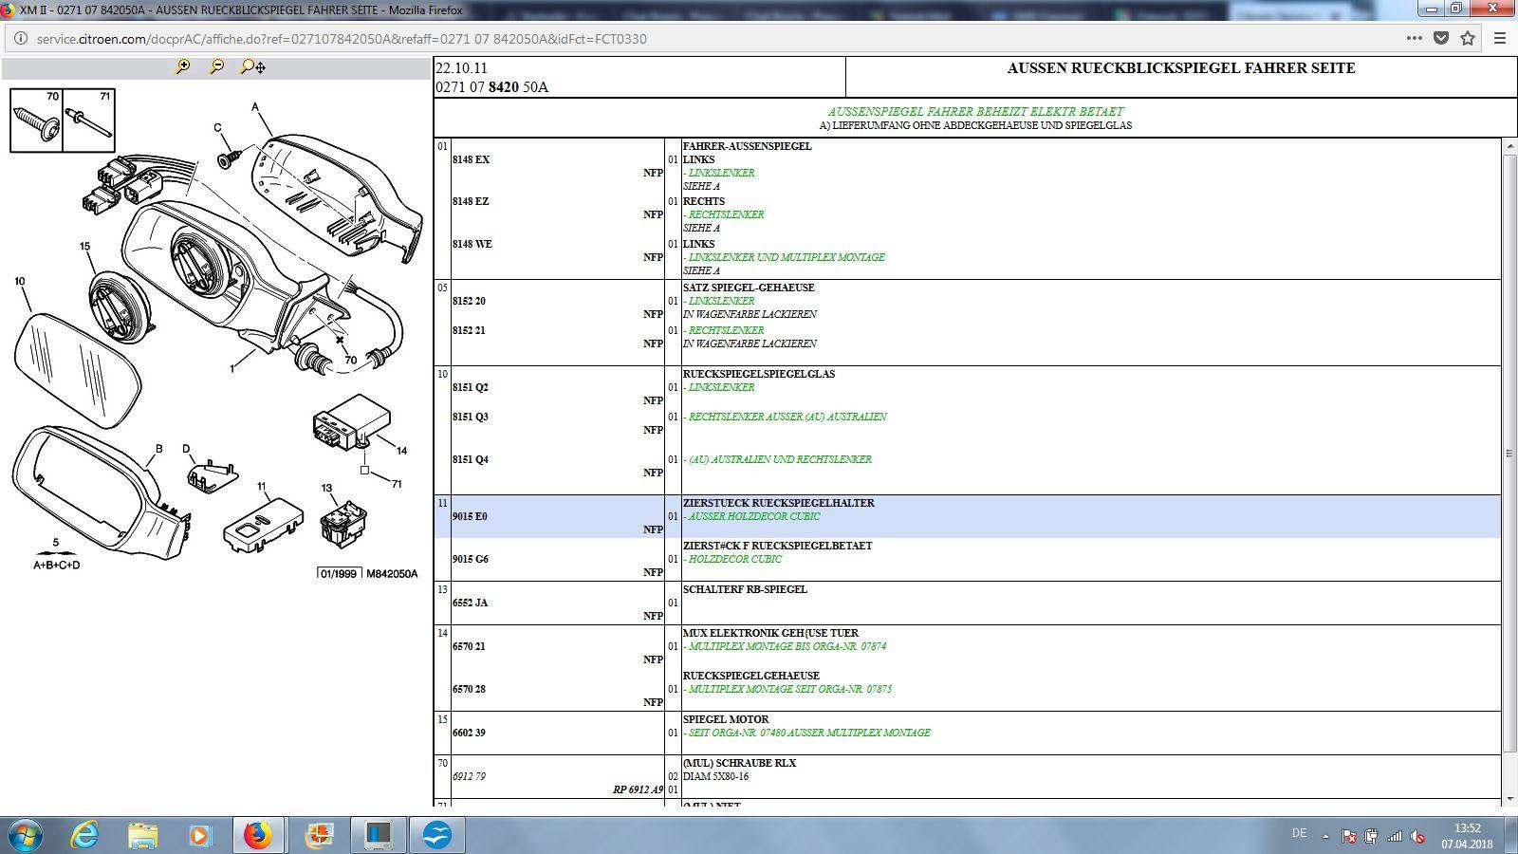Click RUECKSPIEGELSPIEGELGLAS heading

[x=759, y=374]
